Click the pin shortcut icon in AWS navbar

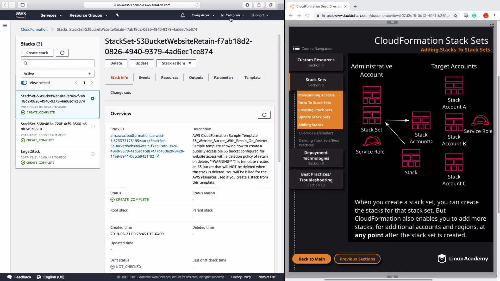click(x=117, y=15)
